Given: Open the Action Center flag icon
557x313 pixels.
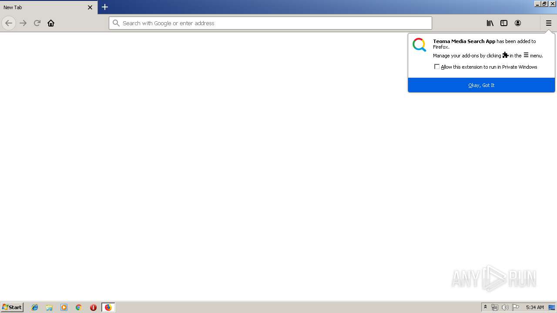Looking at the screenshot, I should [x=516, y=307].
